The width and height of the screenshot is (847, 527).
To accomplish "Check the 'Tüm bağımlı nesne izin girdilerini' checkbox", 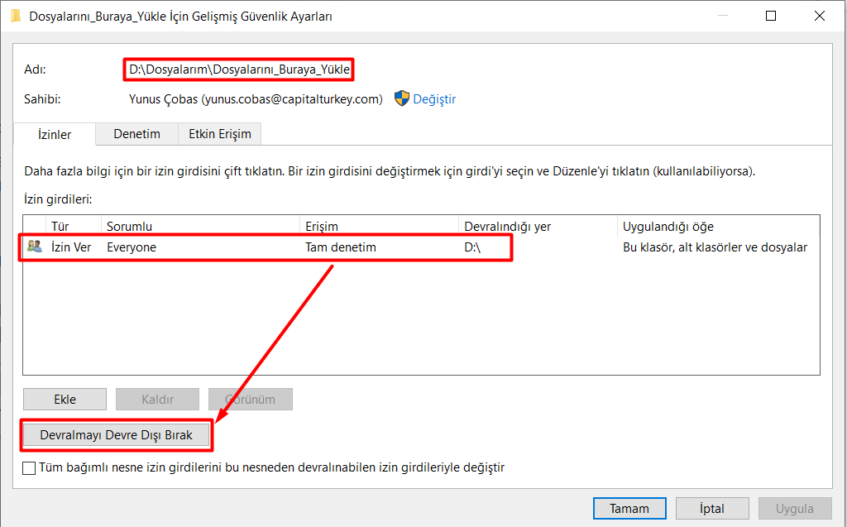I will pos(30,468).
